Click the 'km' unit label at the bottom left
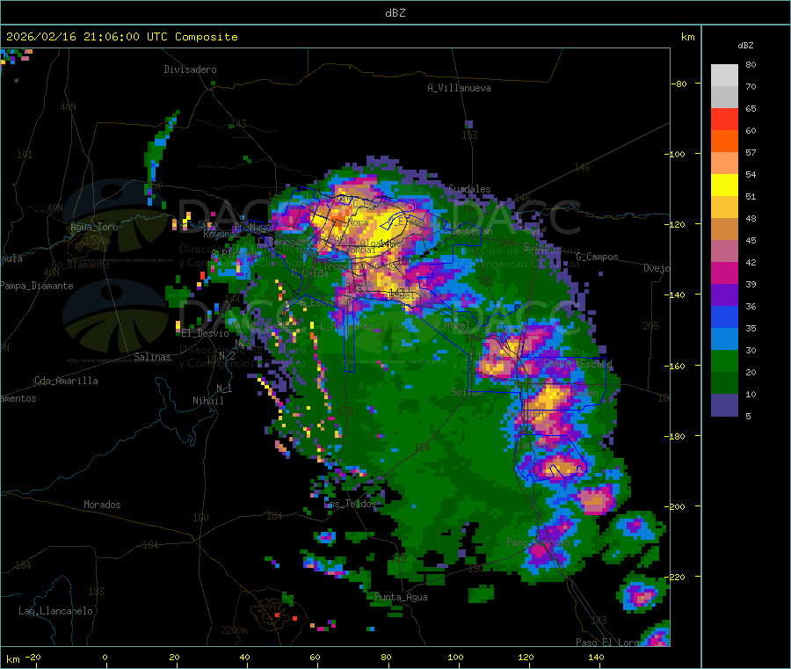This screenshot has width=791, height=669. pyautogui.click(x=12, y=659)
